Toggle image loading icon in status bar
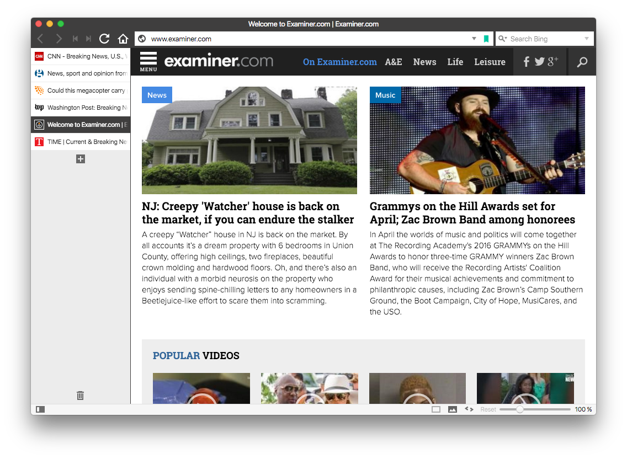Image resolution: width=627 pixels, height=459 pixels. [453, 409]
